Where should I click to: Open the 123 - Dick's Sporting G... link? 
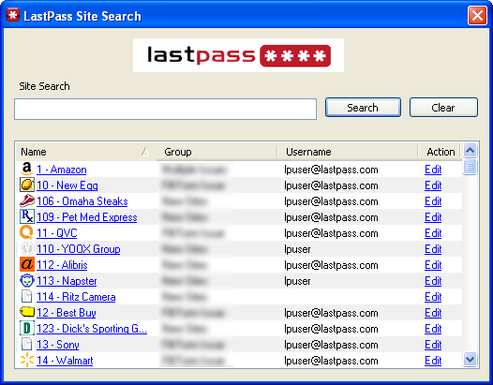coord(92,329)
